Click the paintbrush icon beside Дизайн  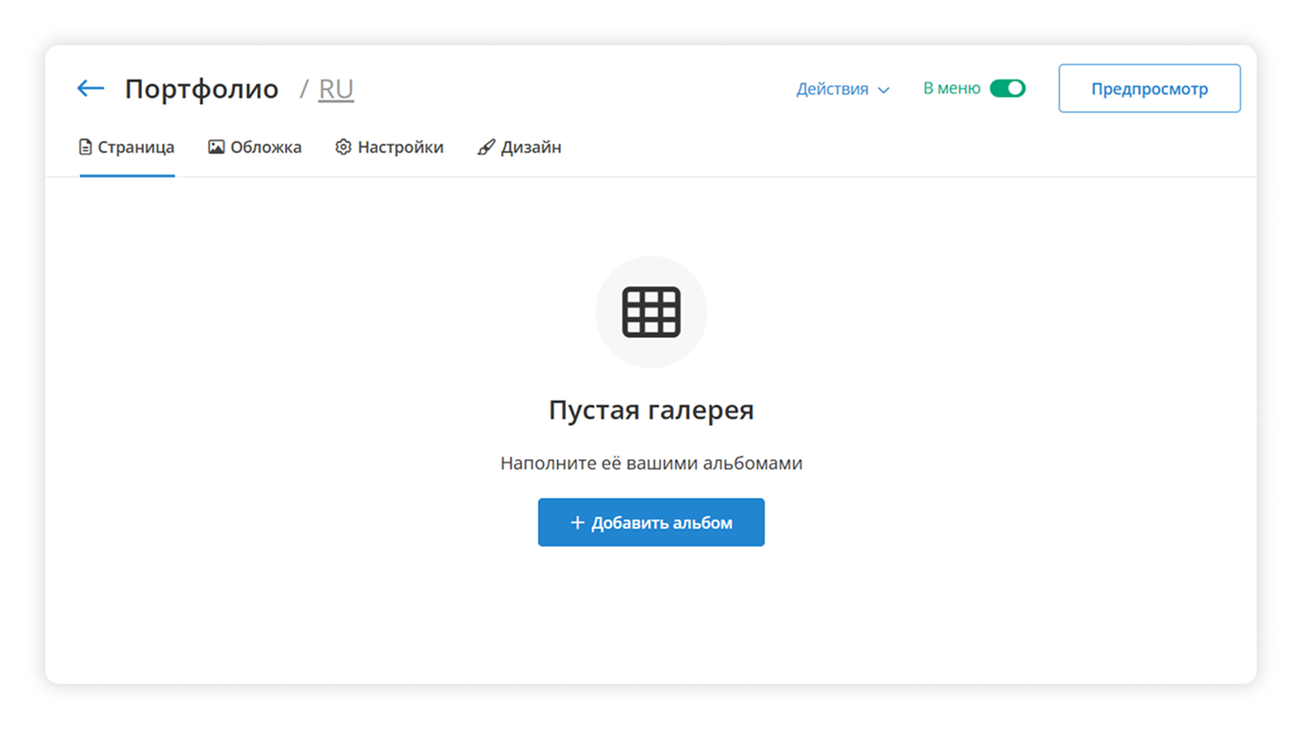click(486, 147)
